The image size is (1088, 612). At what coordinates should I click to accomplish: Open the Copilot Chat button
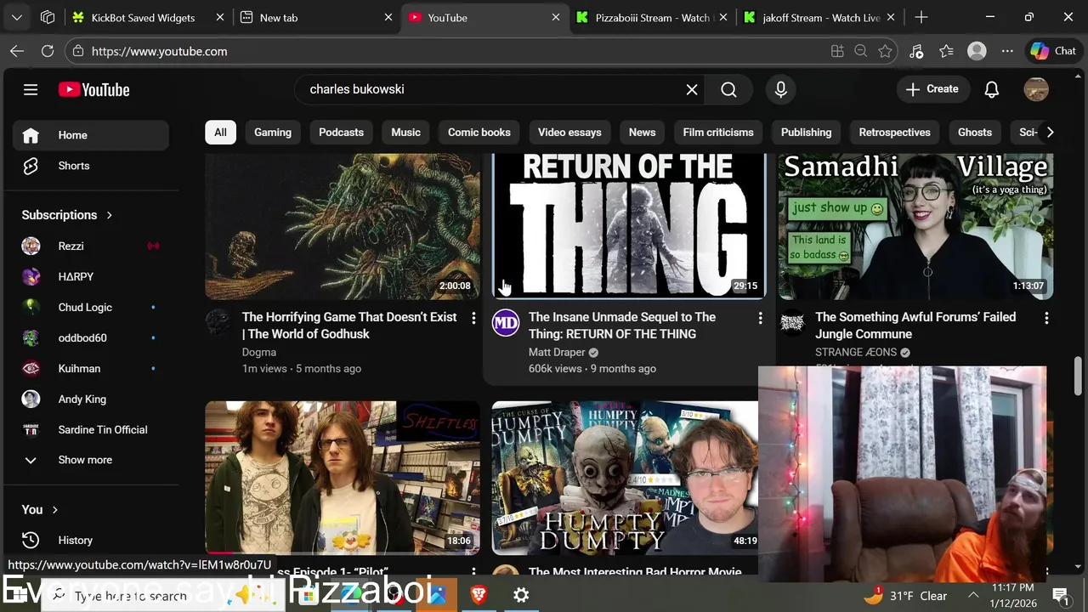1053,51
